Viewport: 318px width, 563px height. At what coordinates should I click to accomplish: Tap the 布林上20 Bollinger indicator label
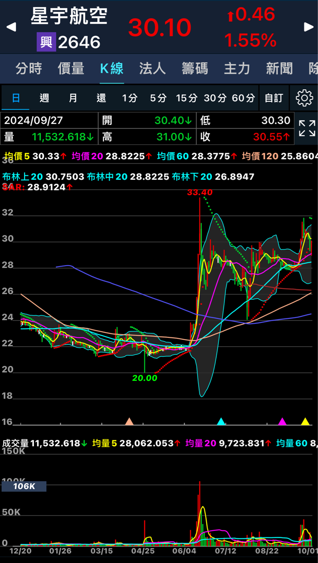(23, 177)
